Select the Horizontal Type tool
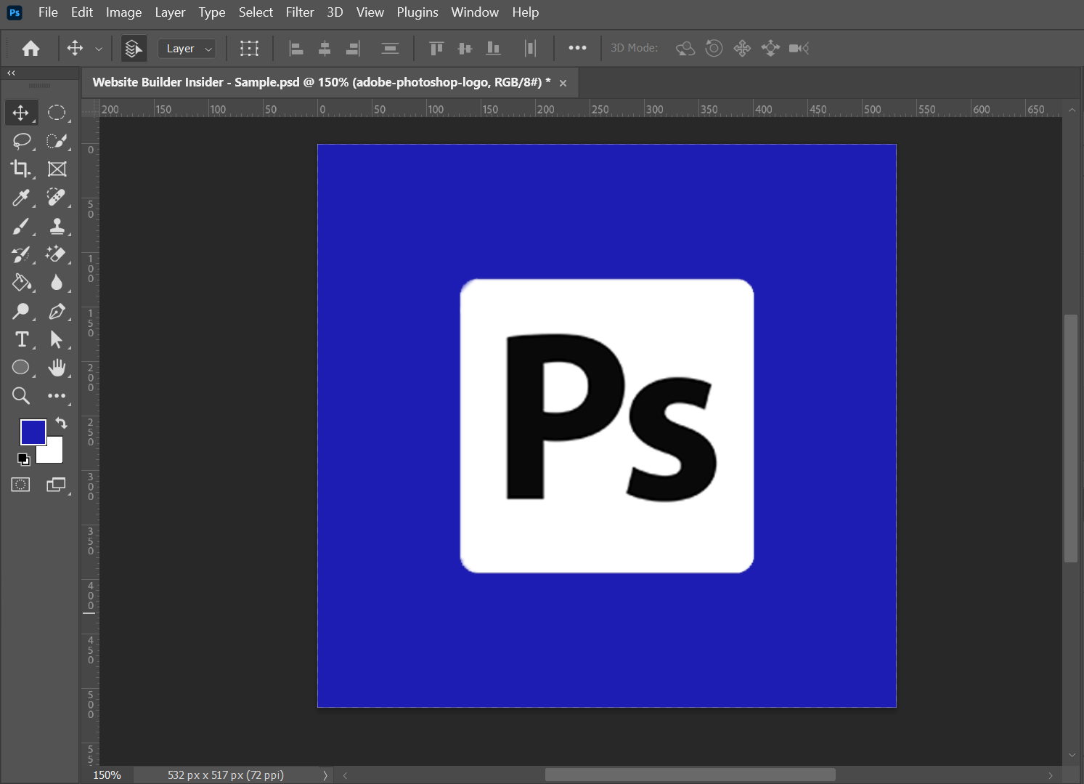Viewport: 1084px width, 784px height. click(21, 339)
